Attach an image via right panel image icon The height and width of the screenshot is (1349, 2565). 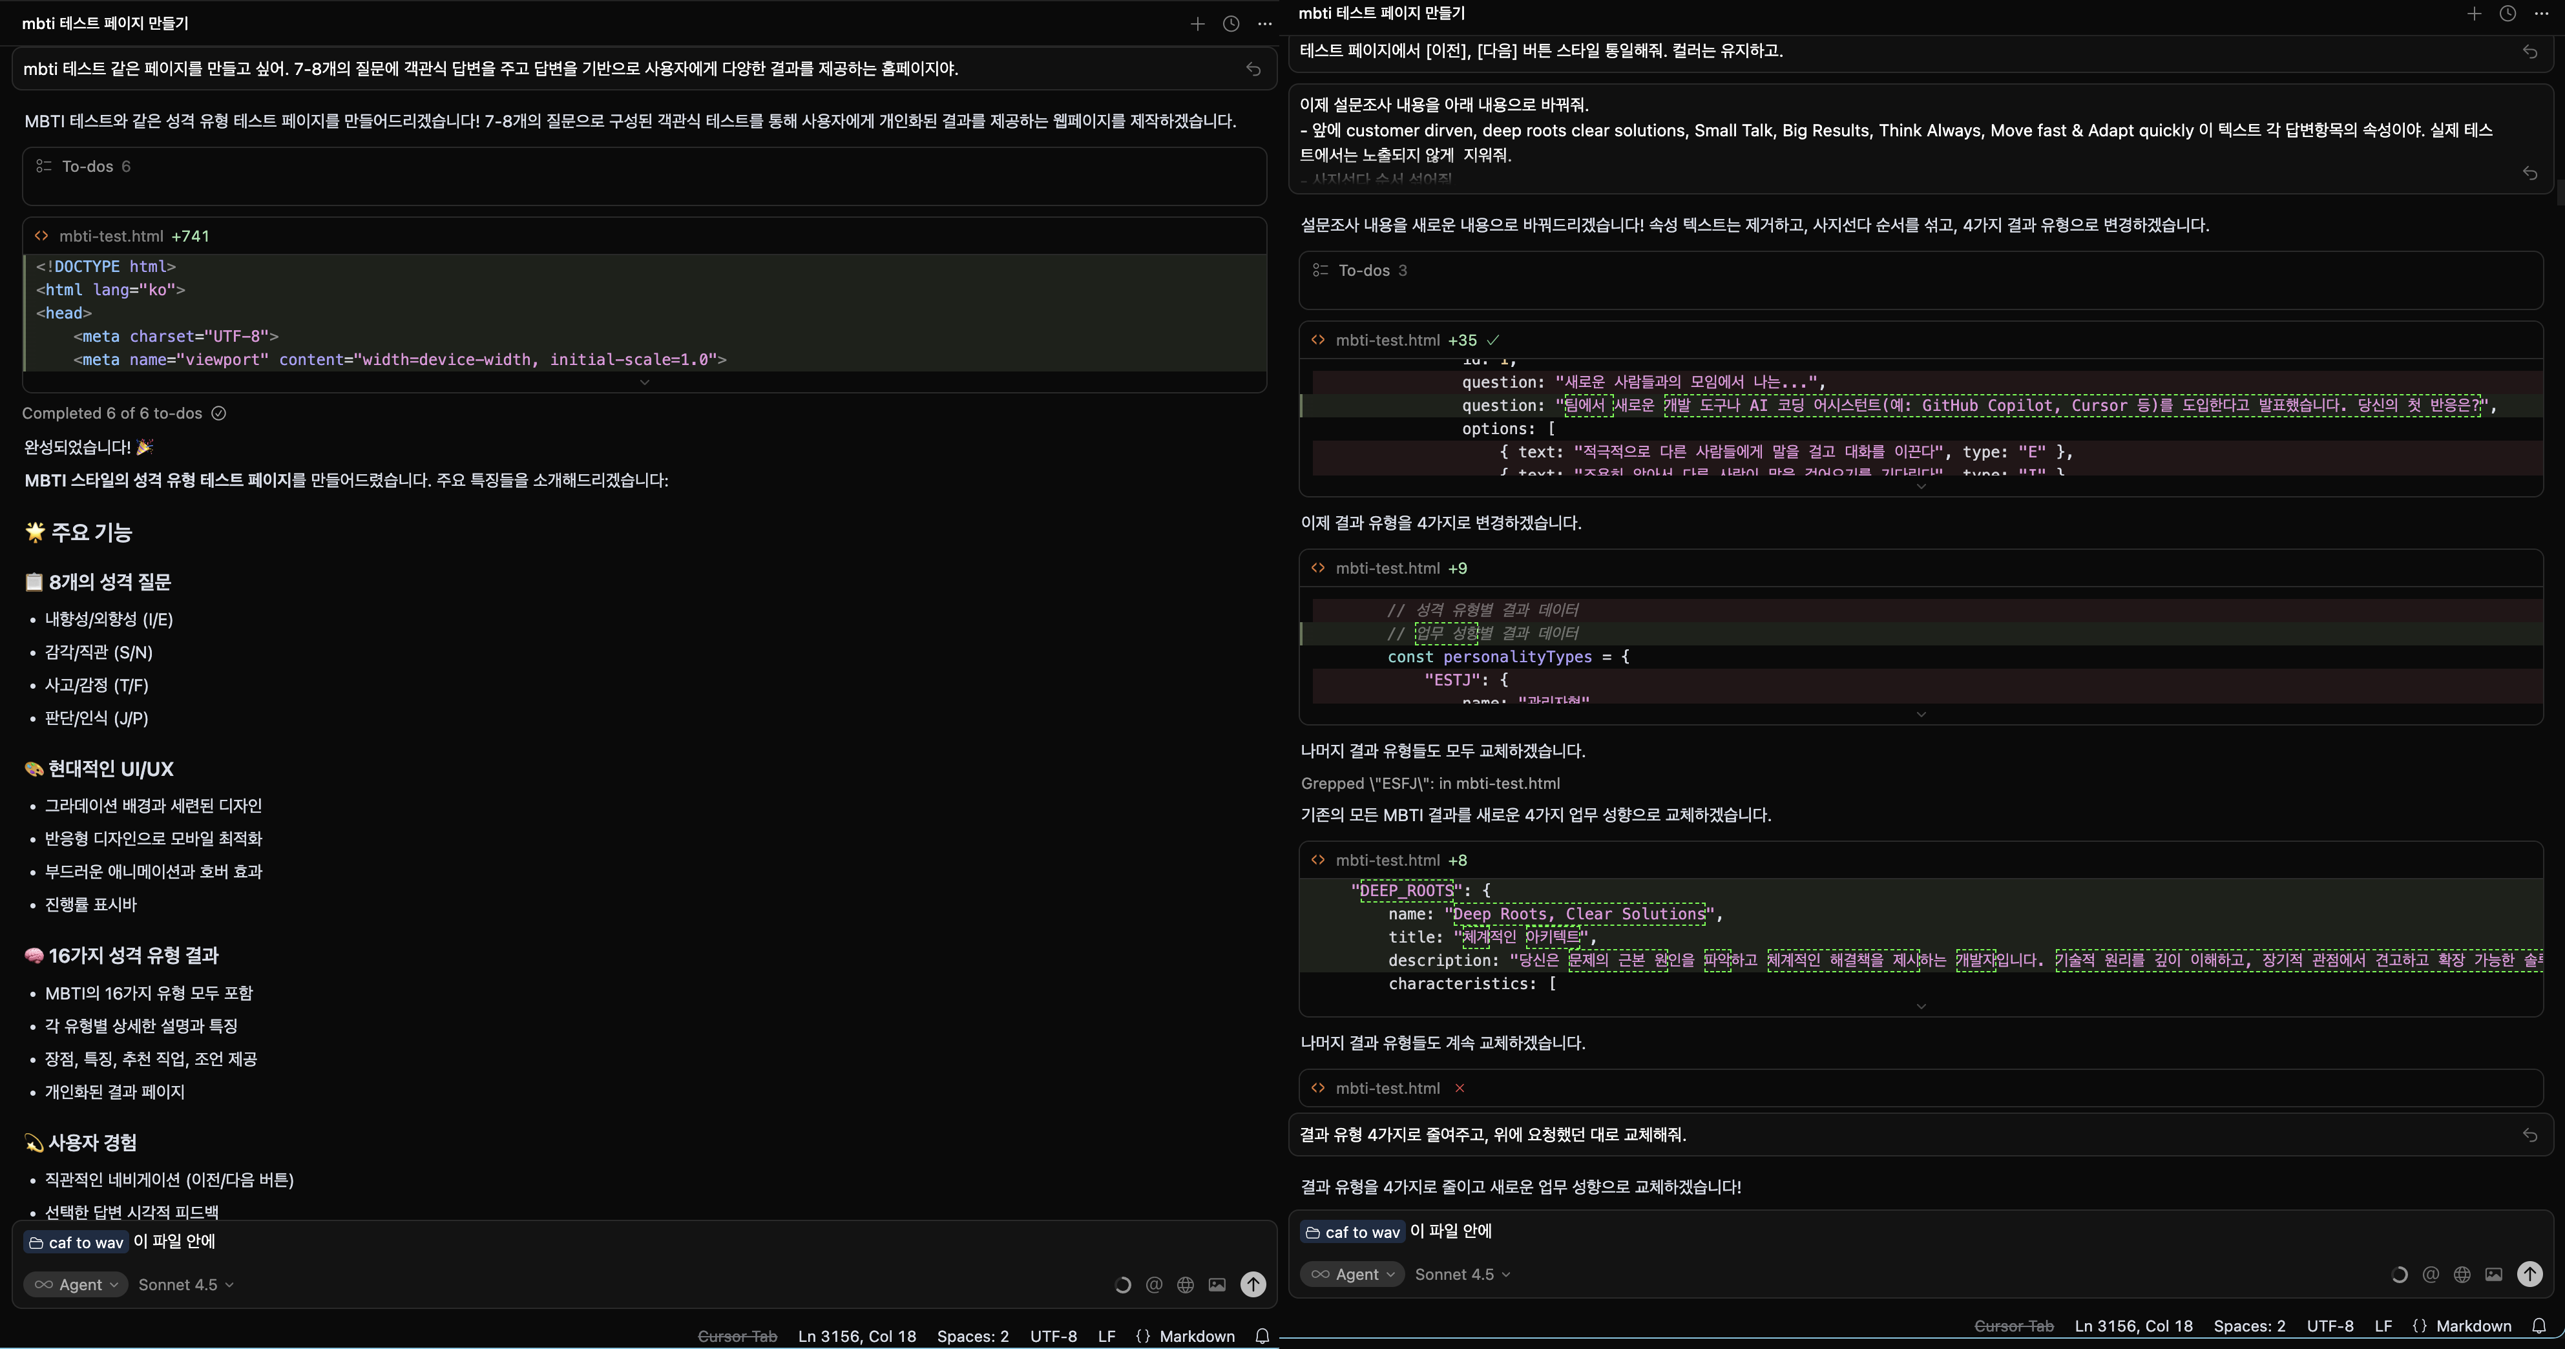tap(2493, 1274)
